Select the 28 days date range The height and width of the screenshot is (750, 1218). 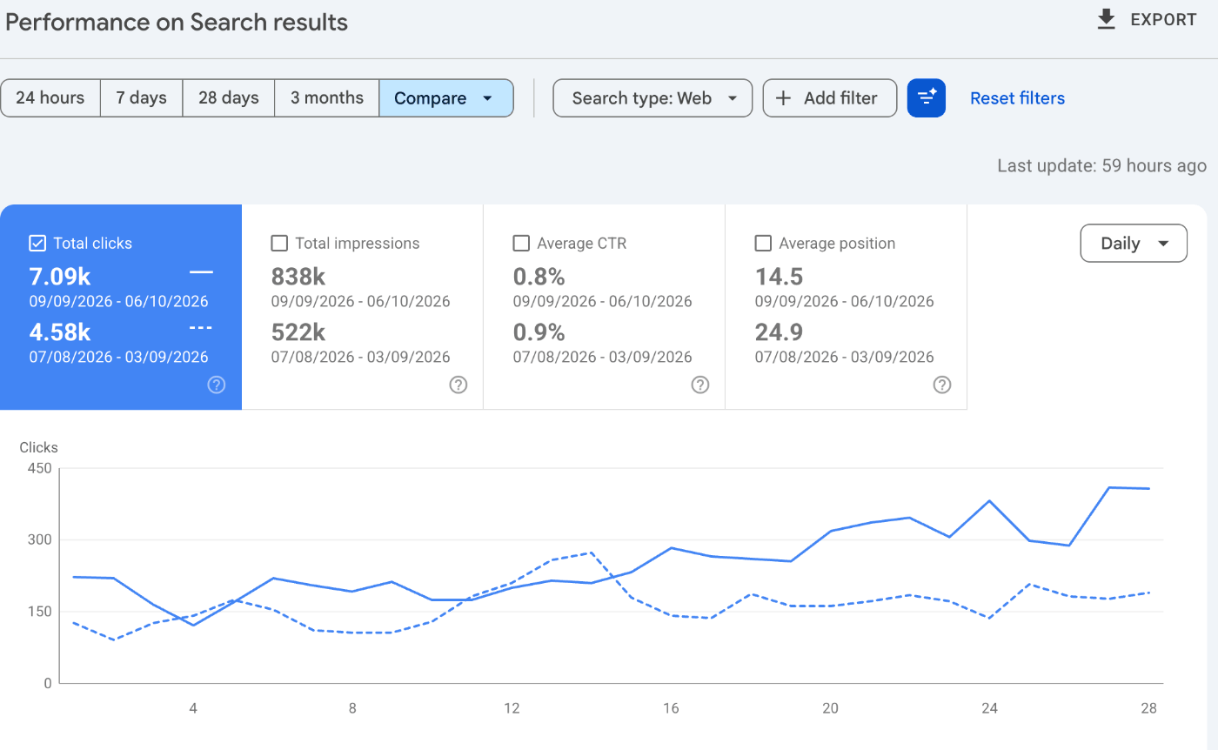[x=229, y=98]
